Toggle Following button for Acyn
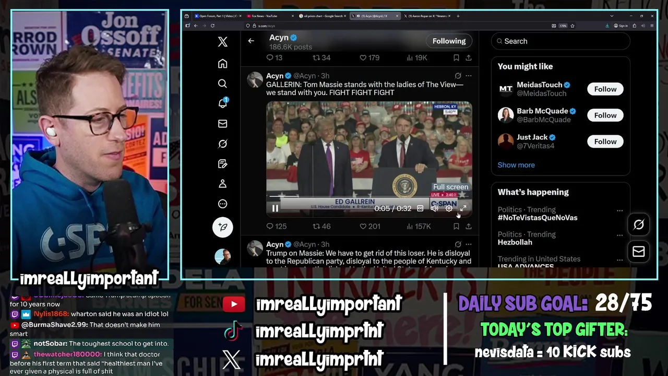 449,41
